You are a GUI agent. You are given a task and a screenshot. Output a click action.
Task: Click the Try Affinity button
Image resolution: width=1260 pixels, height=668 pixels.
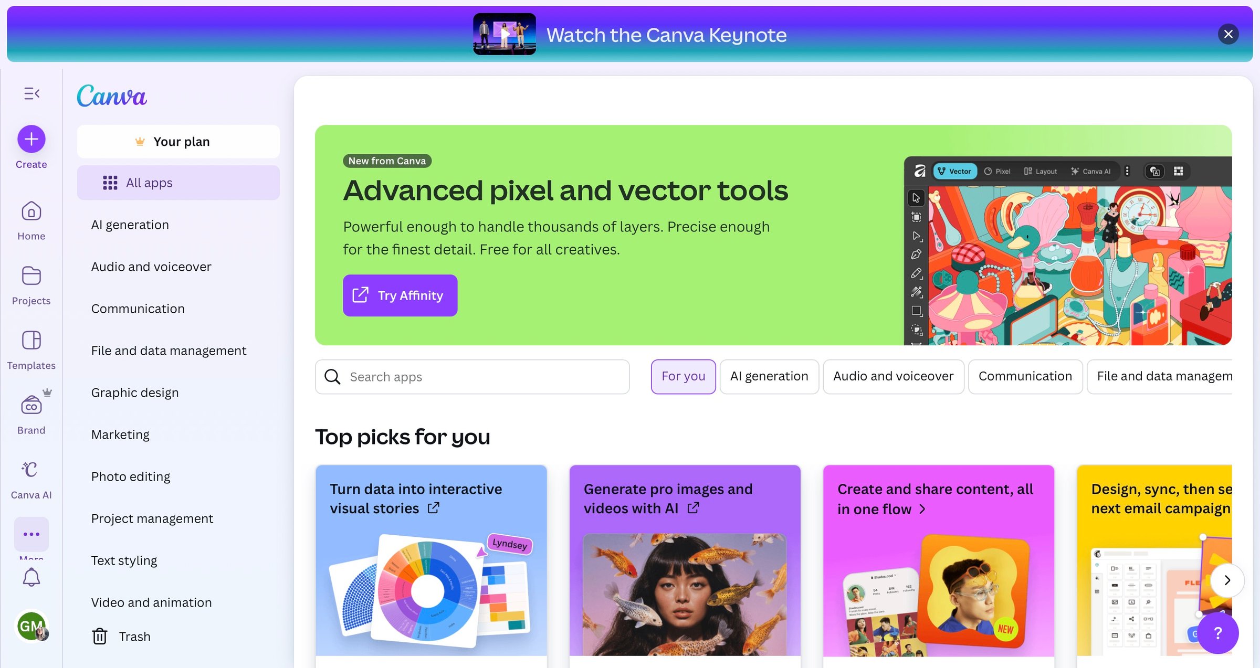(x=400, y=295)
